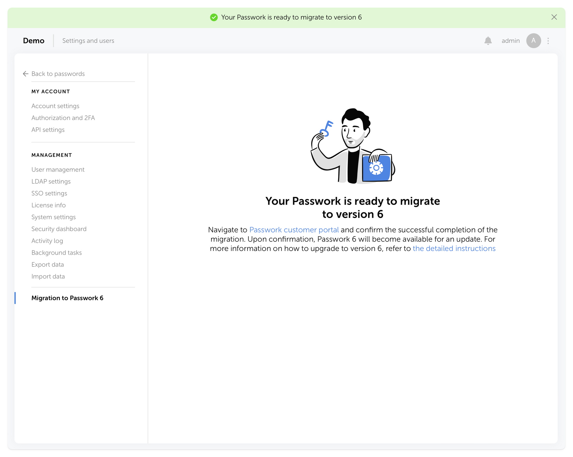Screen dimensions: 573x457
Task: Click the admin avatar circle
Action: (533, 40)
